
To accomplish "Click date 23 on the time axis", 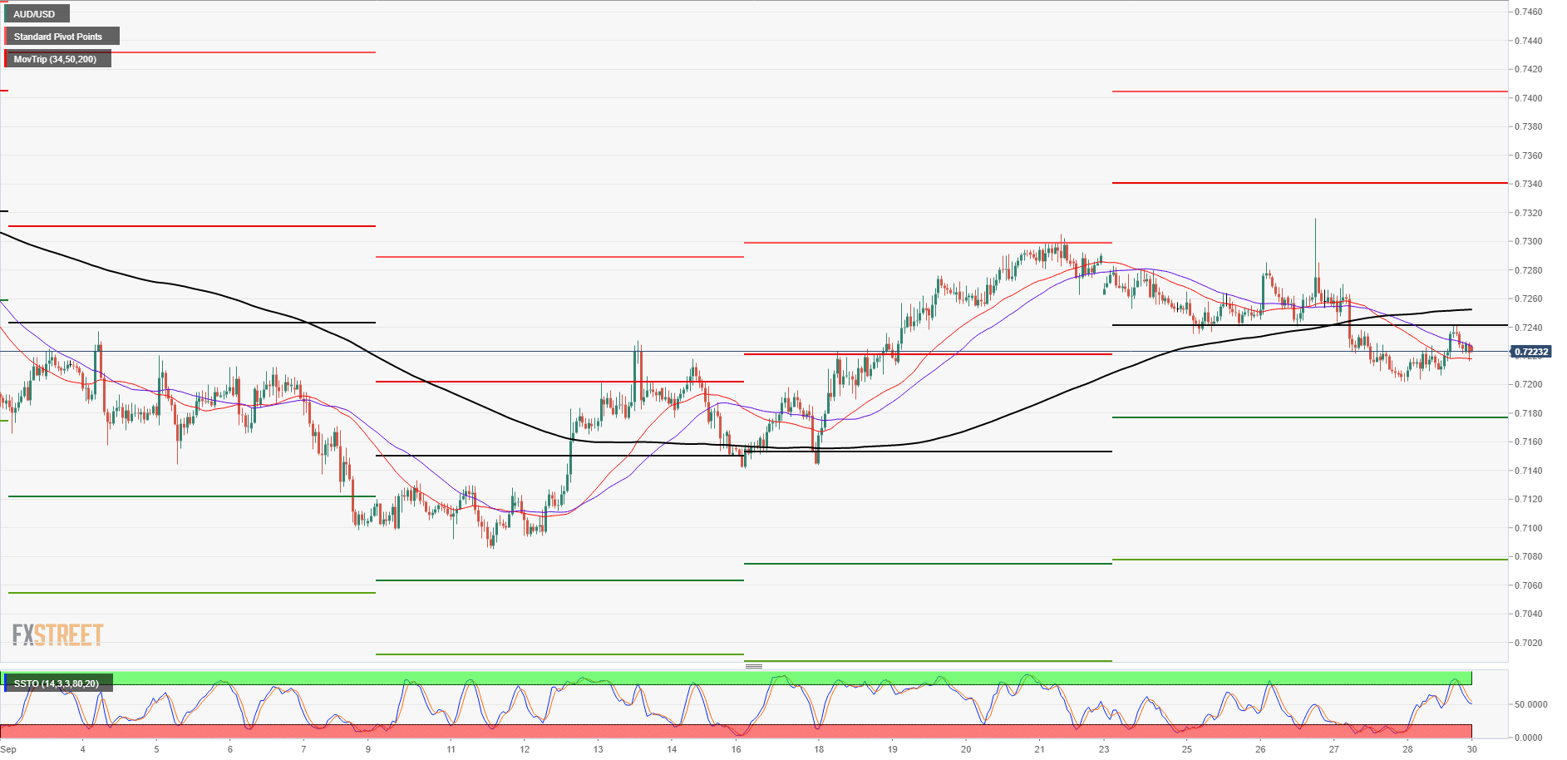I will click(1103, 749).
